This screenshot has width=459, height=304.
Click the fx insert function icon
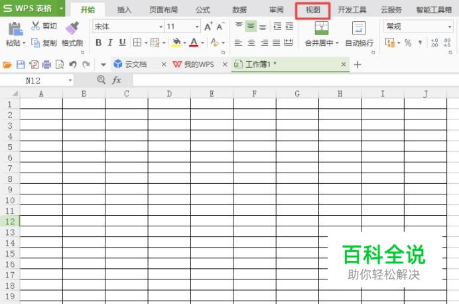[x=116, y=80]
